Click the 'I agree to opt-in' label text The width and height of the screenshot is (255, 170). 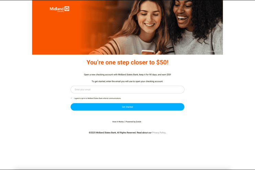coord(97,98)
